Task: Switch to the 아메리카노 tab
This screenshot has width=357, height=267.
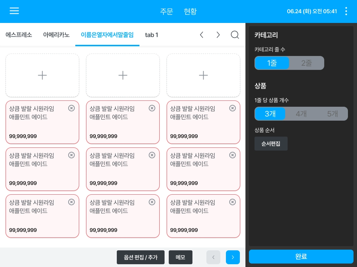Action: [56, 35]
